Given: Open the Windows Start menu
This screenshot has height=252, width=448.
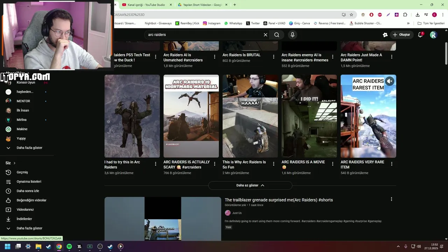Looking at the screenshot, I should tap(7, 246).
